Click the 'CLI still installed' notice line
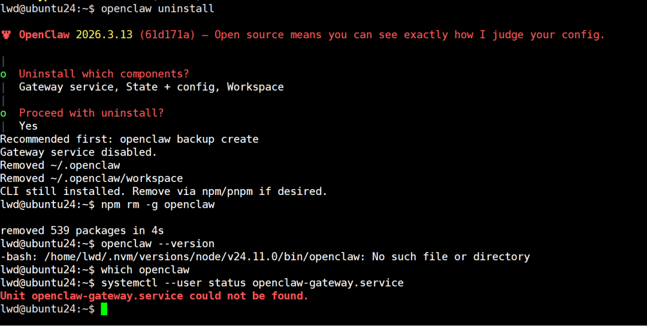Image resolution: width=647 pixels, height=326 pixels. point(164,191)
